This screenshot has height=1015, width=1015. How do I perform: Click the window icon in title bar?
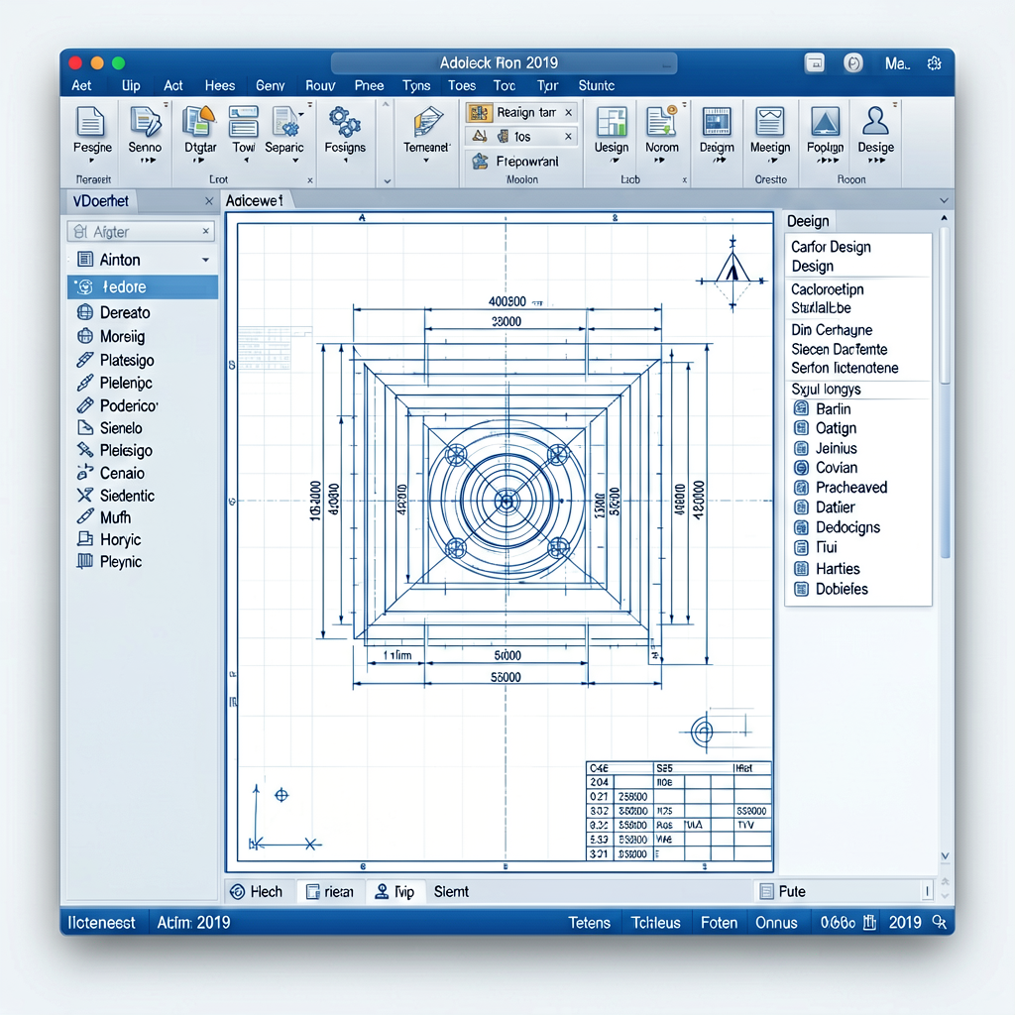click(x=815, y=62)
